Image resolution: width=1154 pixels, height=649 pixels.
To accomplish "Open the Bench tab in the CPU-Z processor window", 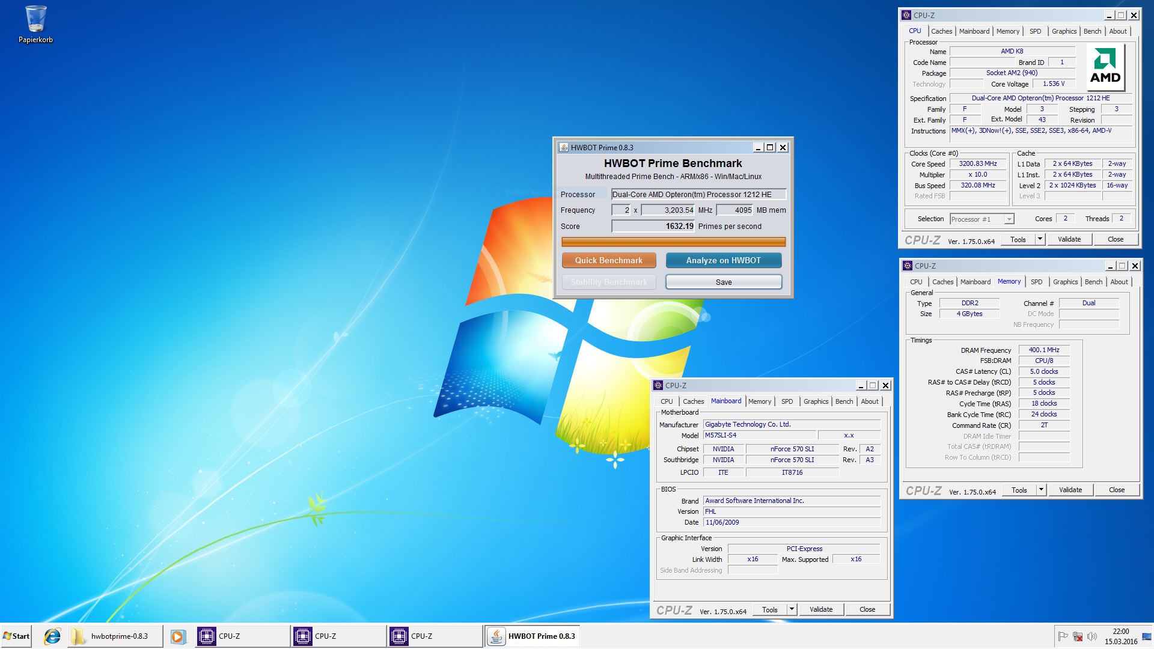I will [1092, 31].
